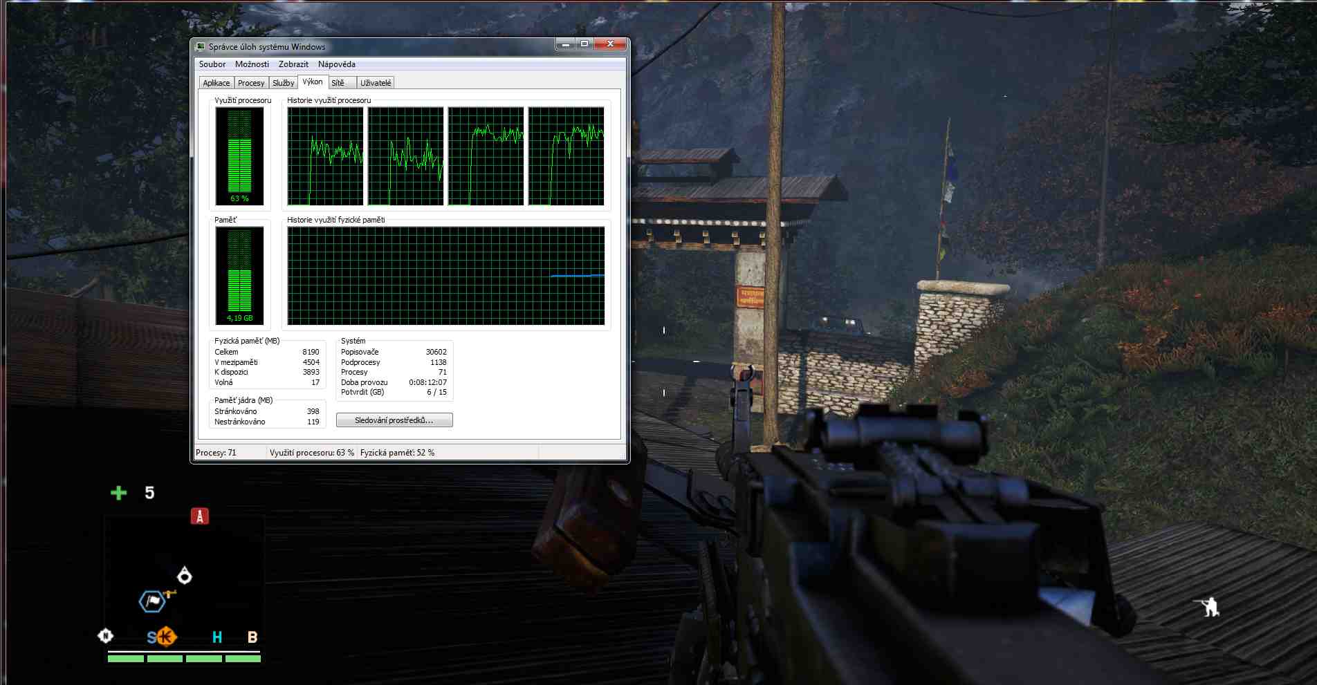Viewport: 1317px width, 685px height.
Task: Click the green health bar segments in HUD
Action: tap(184, 659)
